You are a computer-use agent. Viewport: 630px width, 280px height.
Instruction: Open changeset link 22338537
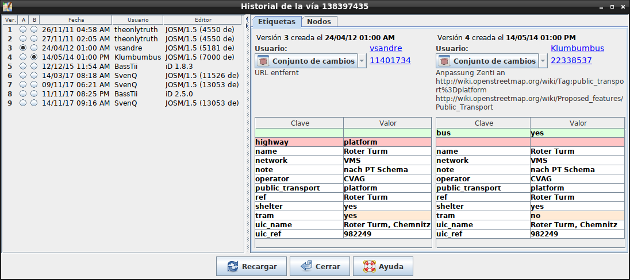coord(571,60)
